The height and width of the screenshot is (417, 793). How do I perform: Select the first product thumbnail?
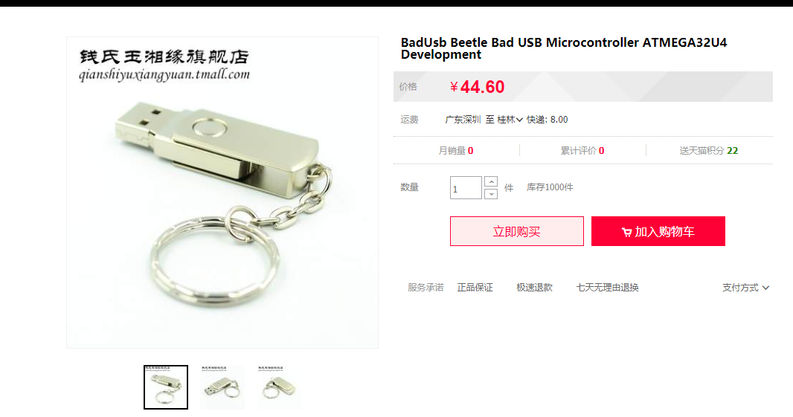coord(165,387)
